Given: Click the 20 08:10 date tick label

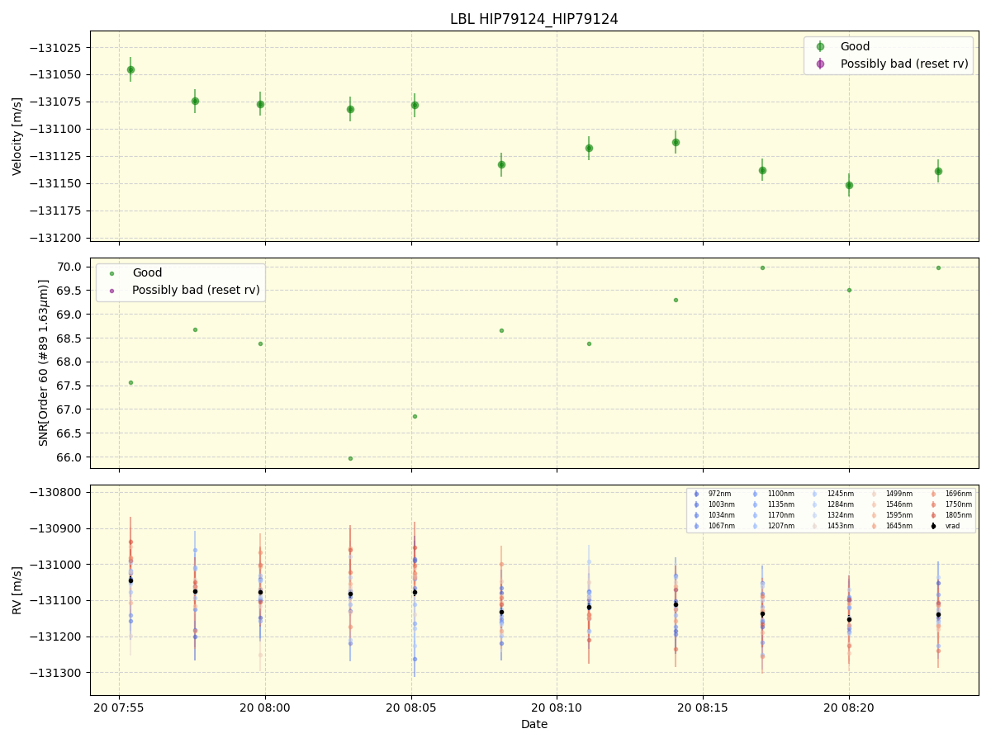Looking at the screenshot, I should coord(557,708).
